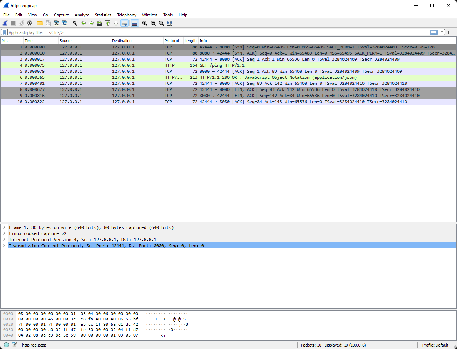Open capture options gear icon
The height and width of the screenshot is (349, 457).
(30, 23)
